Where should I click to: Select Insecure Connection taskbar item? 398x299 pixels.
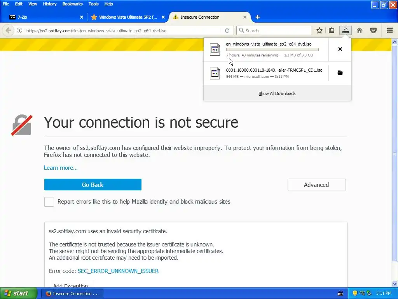[x=72, y=294]
